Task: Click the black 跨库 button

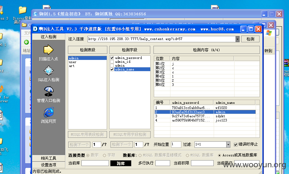Action: coord(121,163)
